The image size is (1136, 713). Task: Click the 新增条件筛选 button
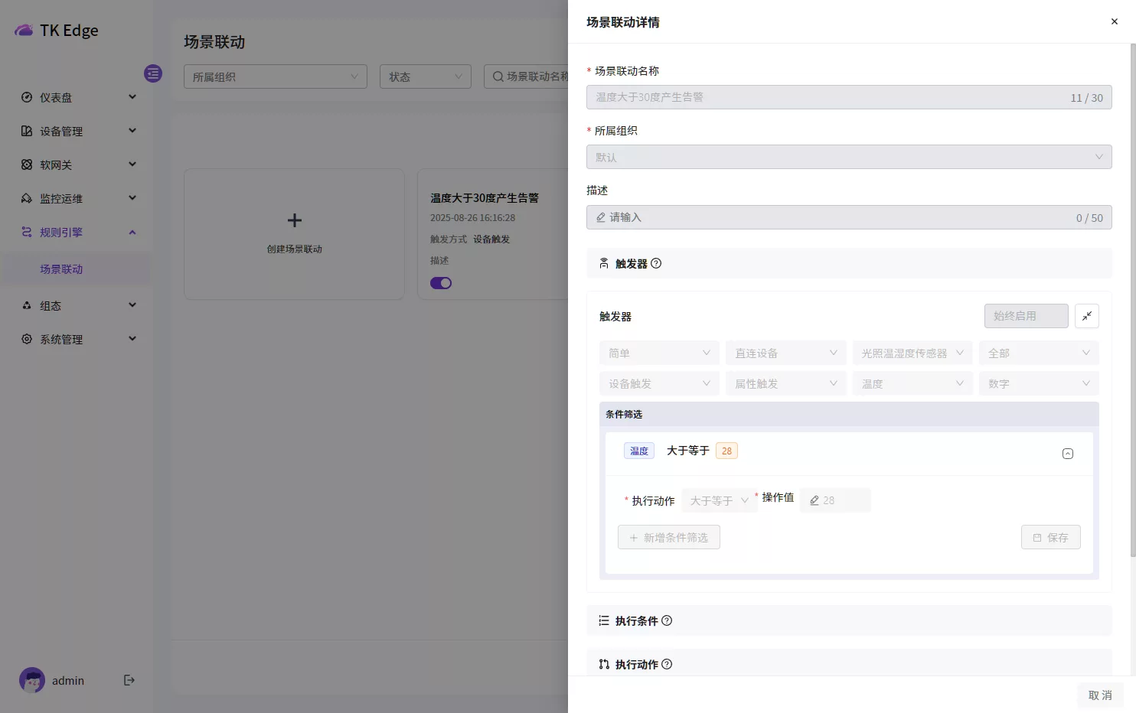(x=668, y=537)
